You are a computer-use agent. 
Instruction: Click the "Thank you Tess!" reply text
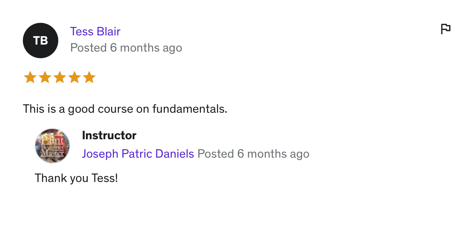pos(76,178)
